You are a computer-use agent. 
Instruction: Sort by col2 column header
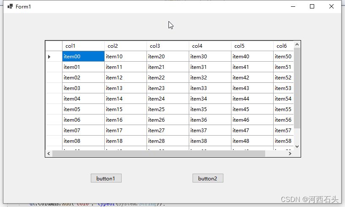coord(126,46)
